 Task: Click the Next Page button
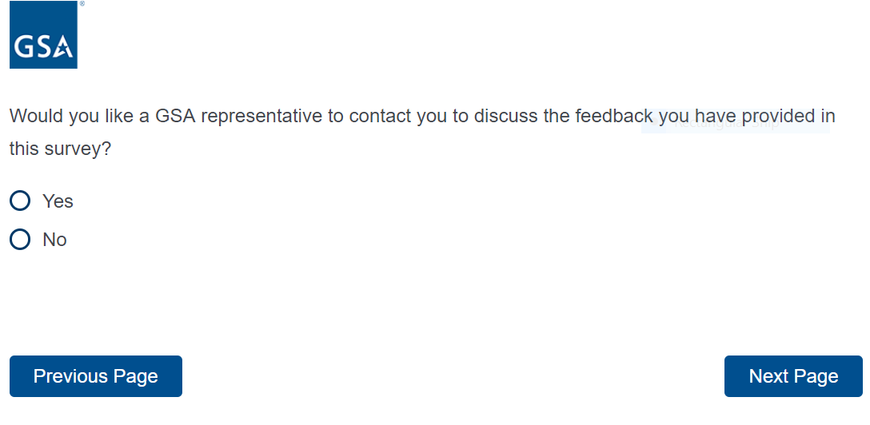[792, 376]
